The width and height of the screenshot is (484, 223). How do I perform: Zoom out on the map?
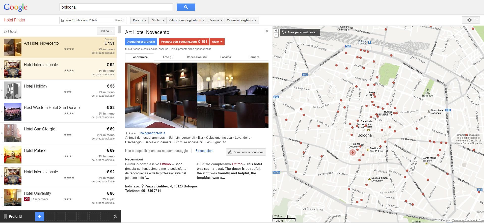276,35
